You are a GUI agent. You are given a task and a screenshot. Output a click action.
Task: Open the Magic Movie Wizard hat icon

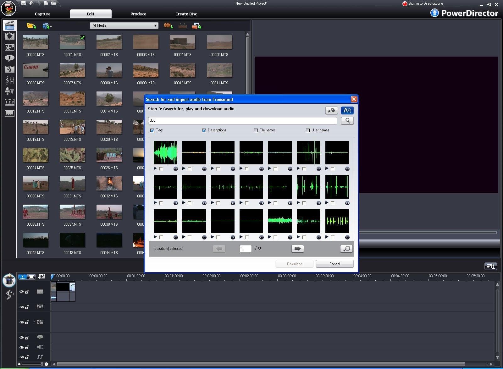[x=9, y=280]
